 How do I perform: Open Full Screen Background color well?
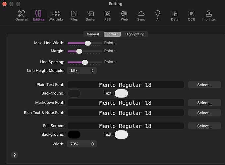click(74, 135)
